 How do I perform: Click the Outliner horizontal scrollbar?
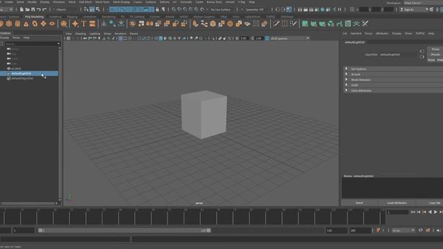pyautogui.click(x=28, y=203)
